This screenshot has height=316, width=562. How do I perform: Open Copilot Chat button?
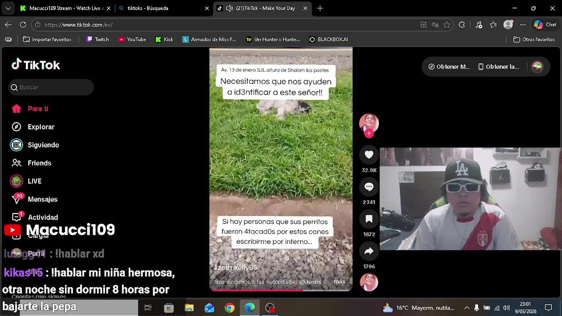click(x=545, y=25)
